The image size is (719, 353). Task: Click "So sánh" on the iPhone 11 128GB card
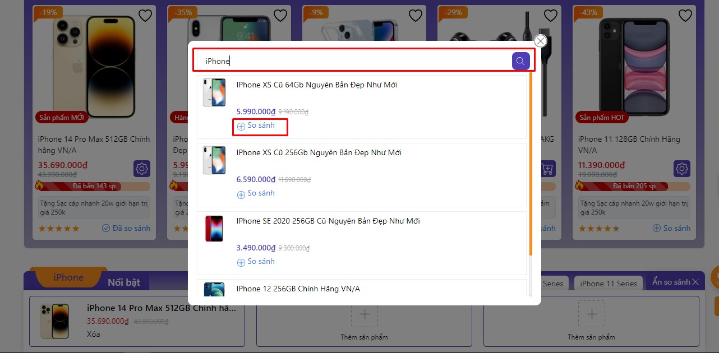click(672, 228)
